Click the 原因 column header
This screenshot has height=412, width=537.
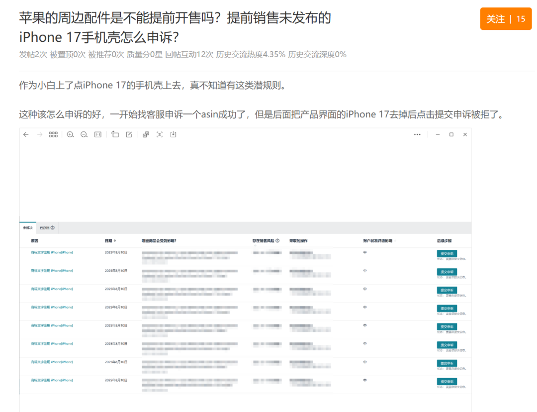coord(35,241)
